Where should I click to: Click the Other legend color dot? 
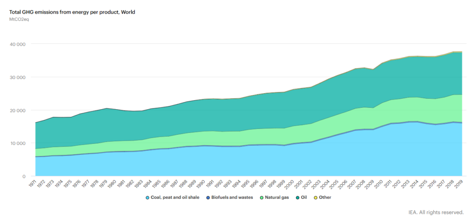coord(315,198)
